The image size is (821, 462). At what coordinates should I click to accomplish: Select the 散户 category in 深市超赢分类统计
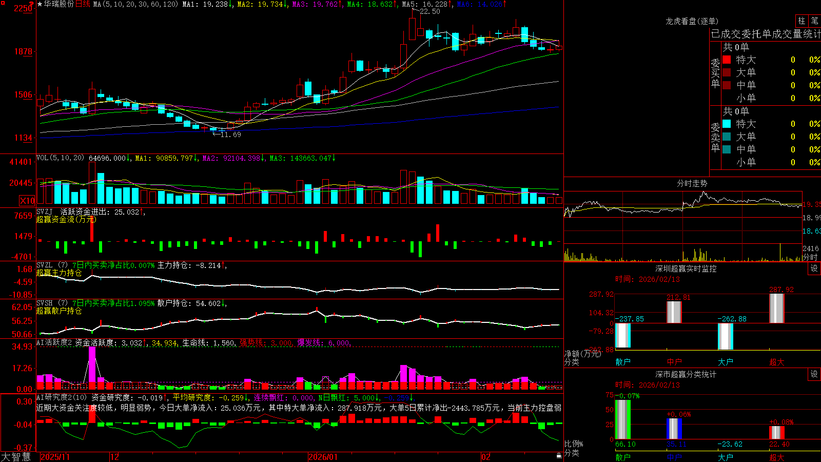(x=623, y=457)
